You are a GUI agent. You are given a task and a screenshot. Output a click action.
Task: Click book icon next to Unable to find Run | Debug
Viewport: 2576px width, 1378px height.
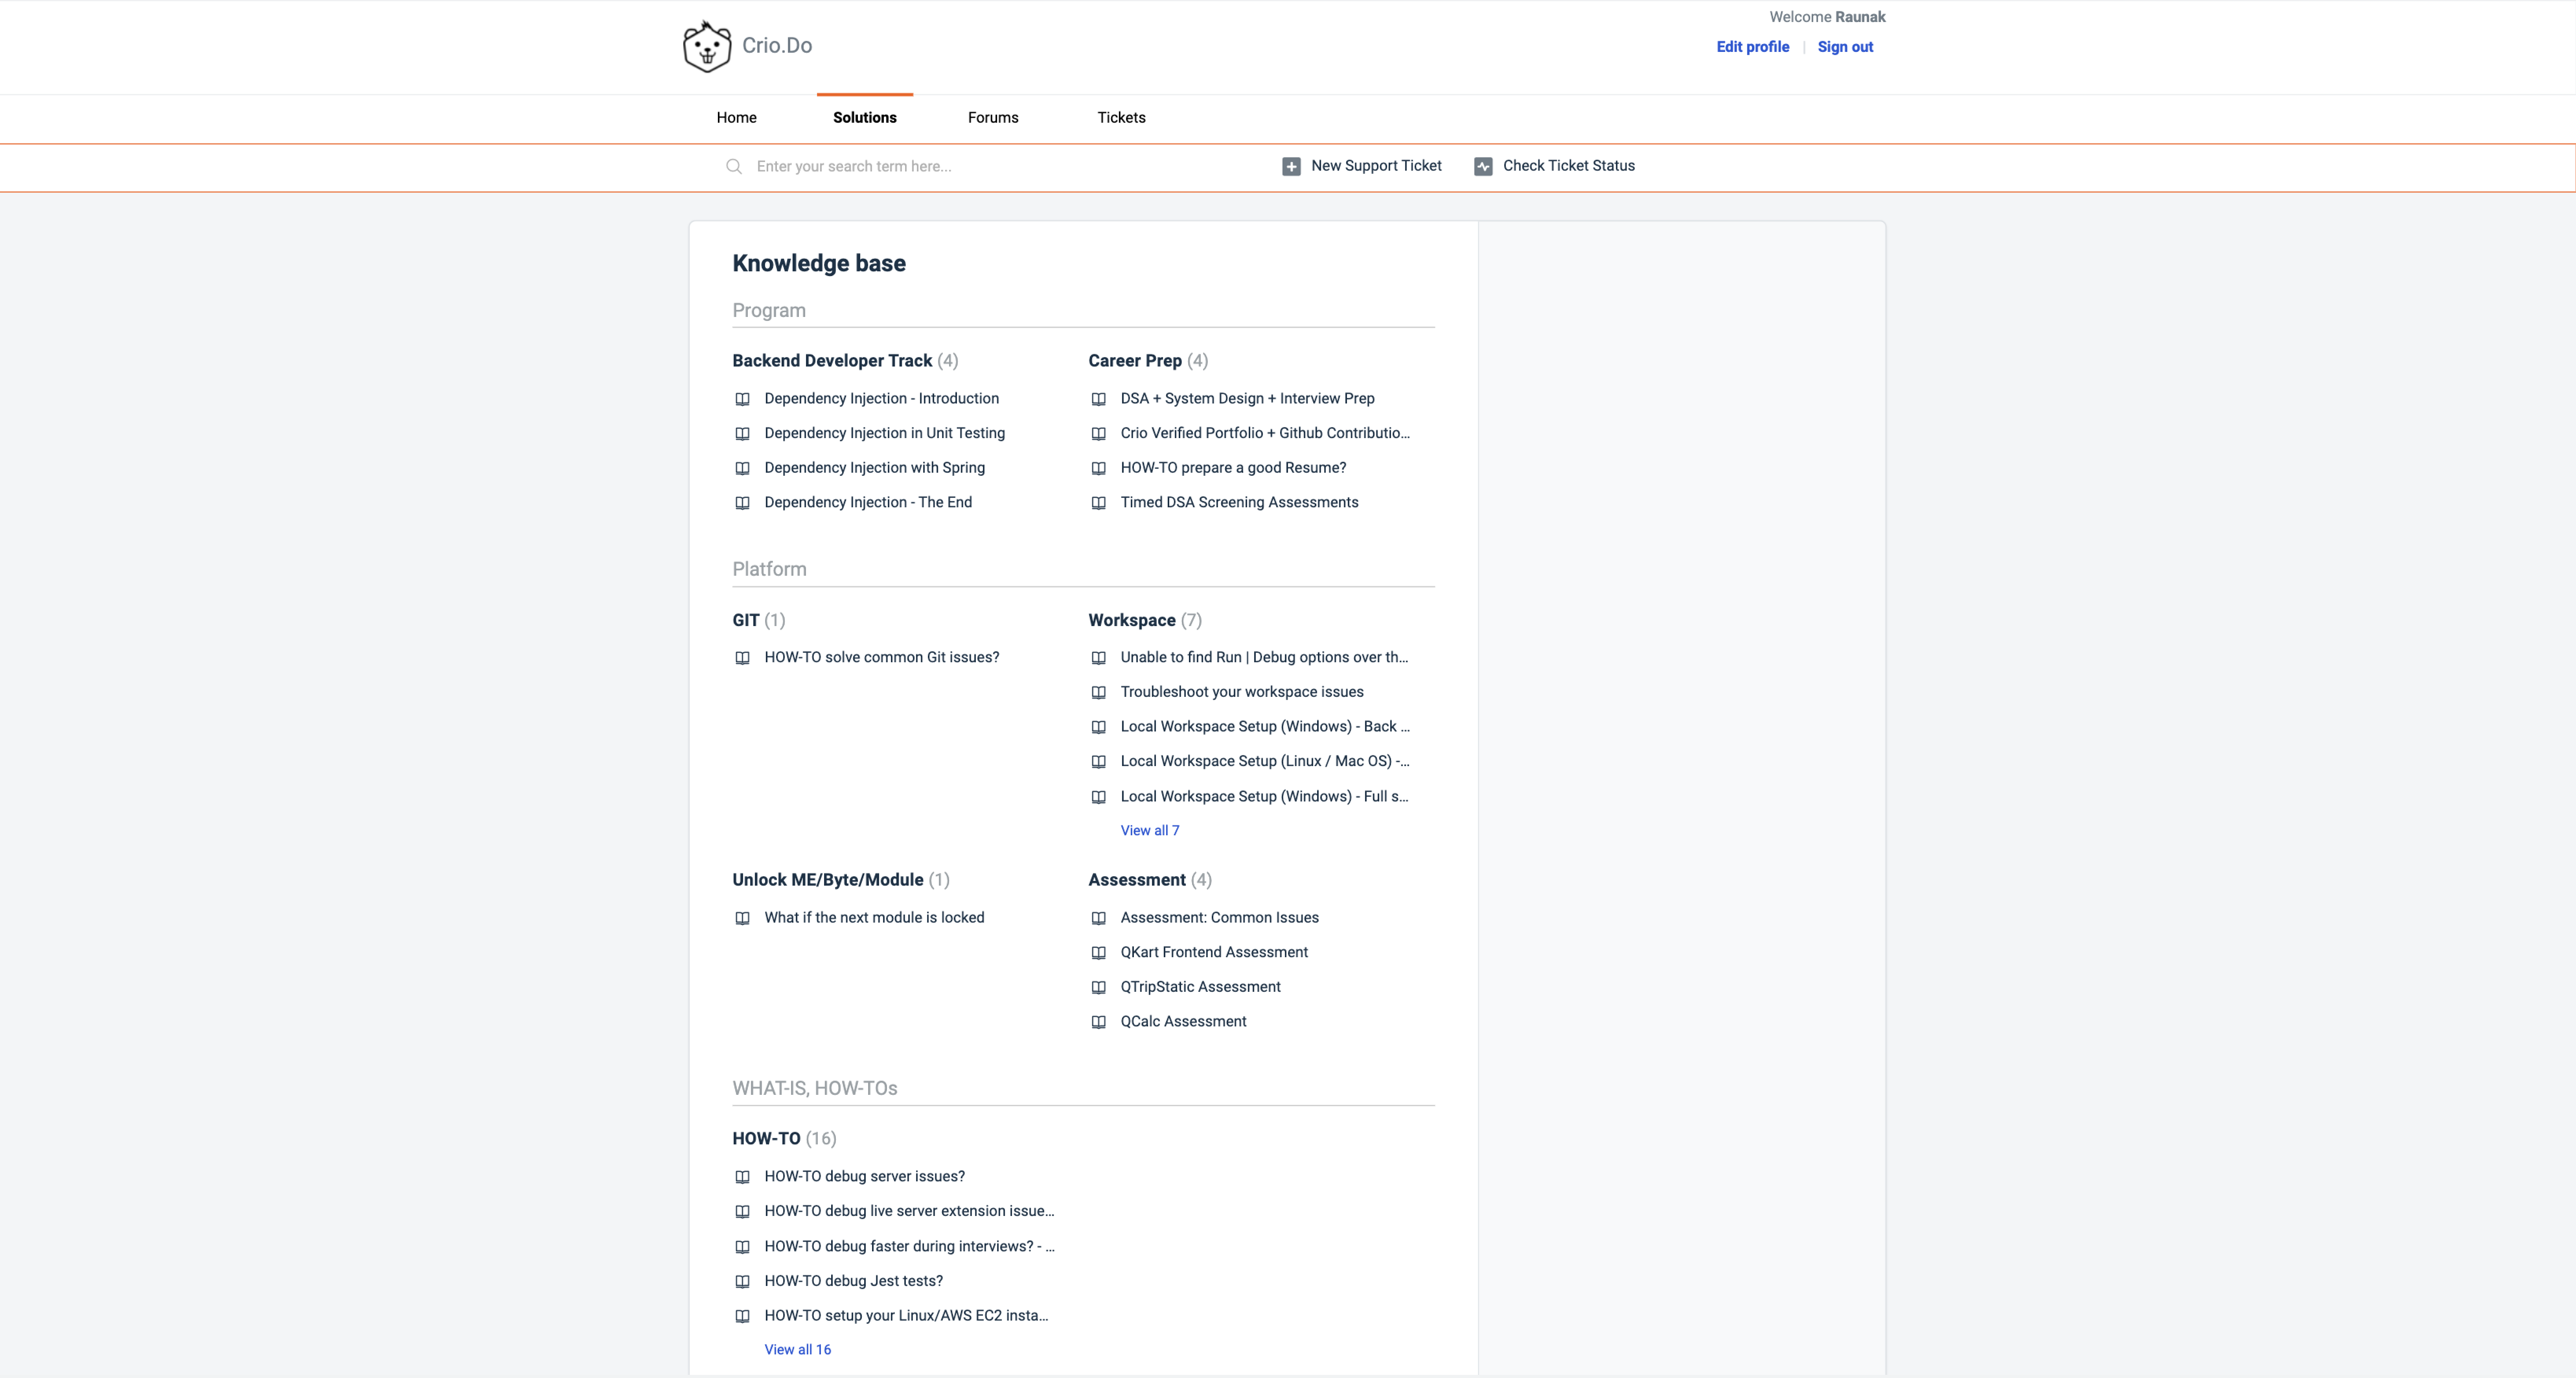1098,658
